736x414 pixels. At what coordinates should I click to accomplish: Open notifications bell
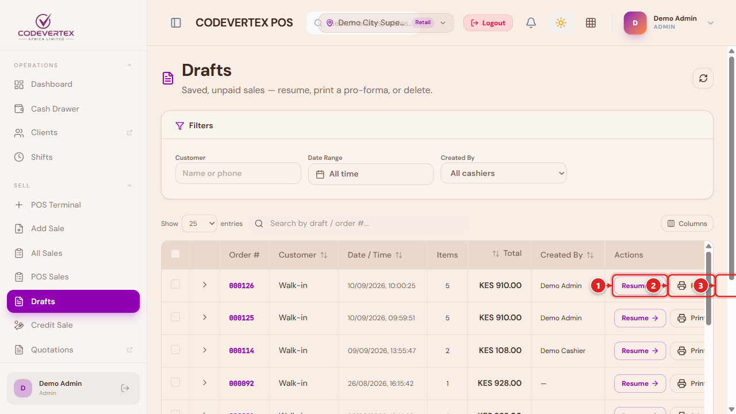click(531, 23)
